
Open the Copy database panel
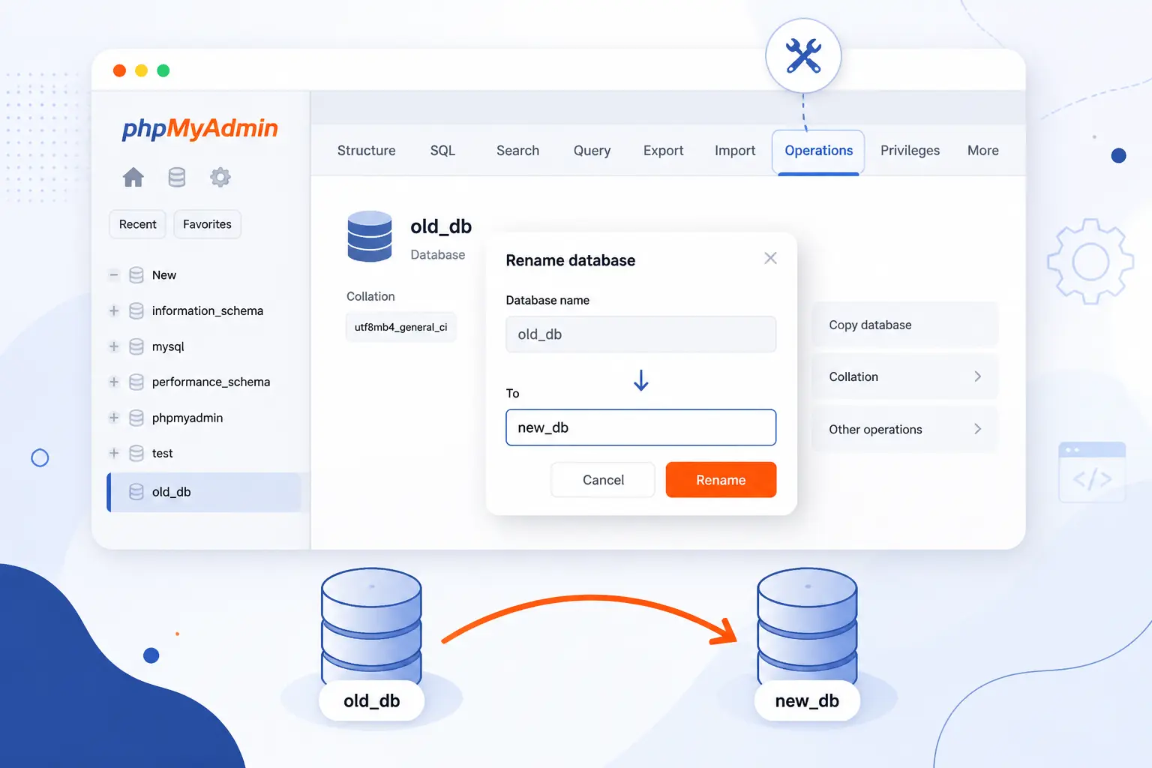coord(905,325)
